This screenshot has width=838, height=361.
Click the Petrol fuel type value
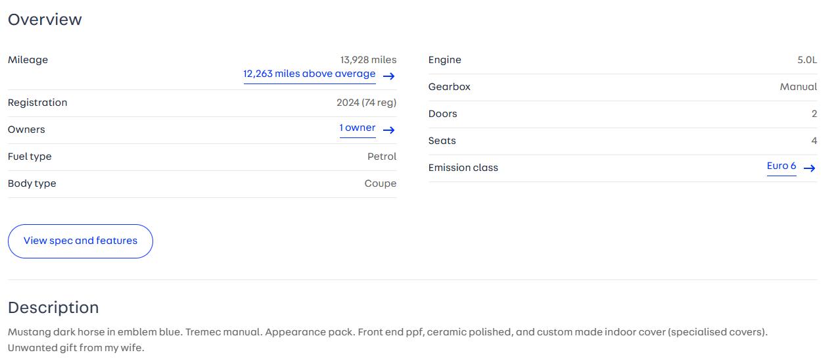point(382,156)
